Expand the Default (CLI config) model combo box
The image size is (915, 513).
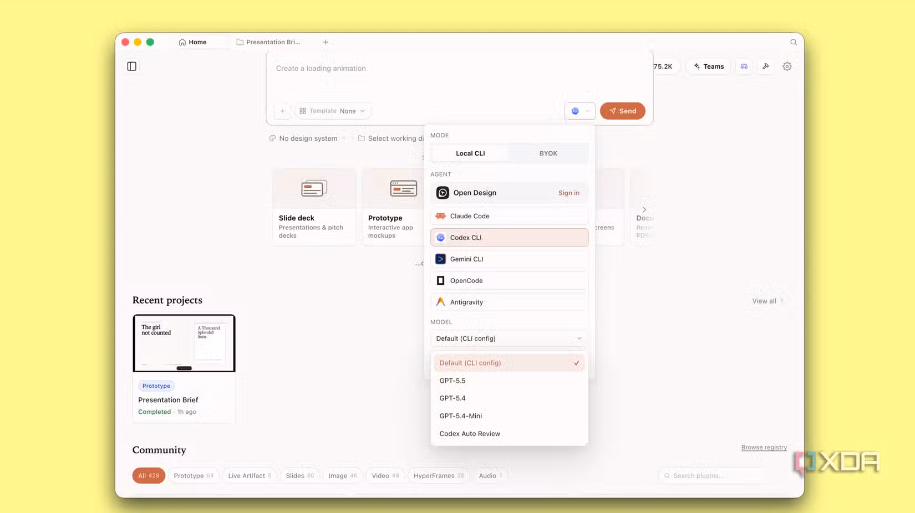[509, 338]
